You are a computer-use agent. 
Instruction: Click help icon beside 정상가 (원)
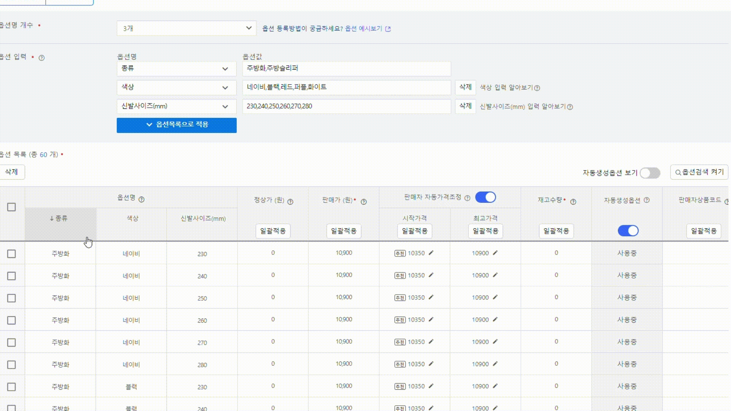290,202
